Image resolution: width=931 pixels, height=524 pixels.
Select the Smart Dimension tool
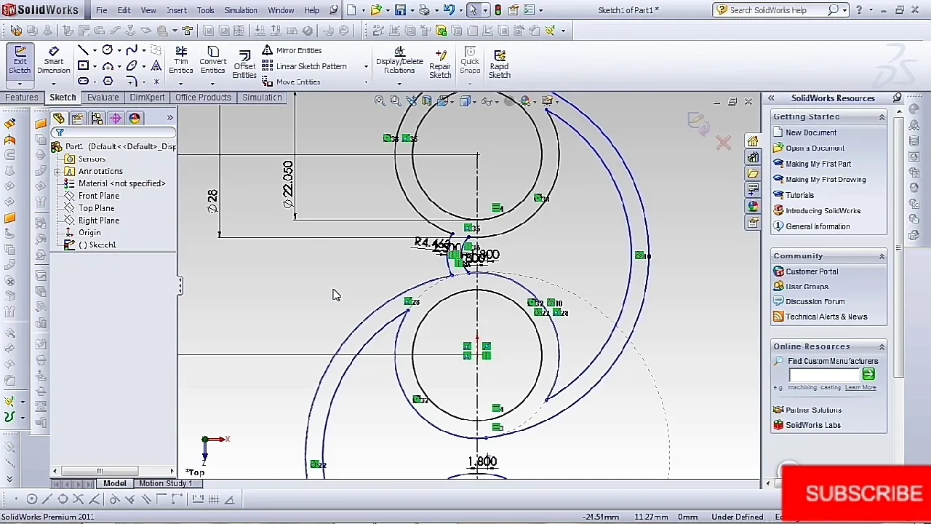tap(53, 60)
